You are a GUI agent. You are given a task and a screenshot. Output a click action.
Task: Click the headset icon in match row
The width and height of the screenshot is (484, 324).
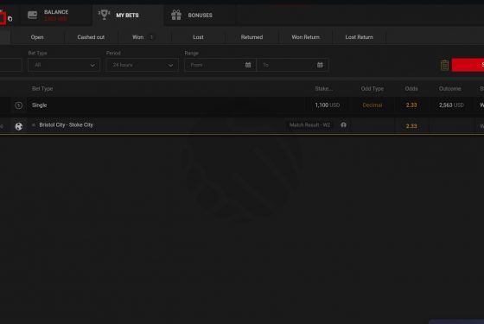[x=343, y=124]
